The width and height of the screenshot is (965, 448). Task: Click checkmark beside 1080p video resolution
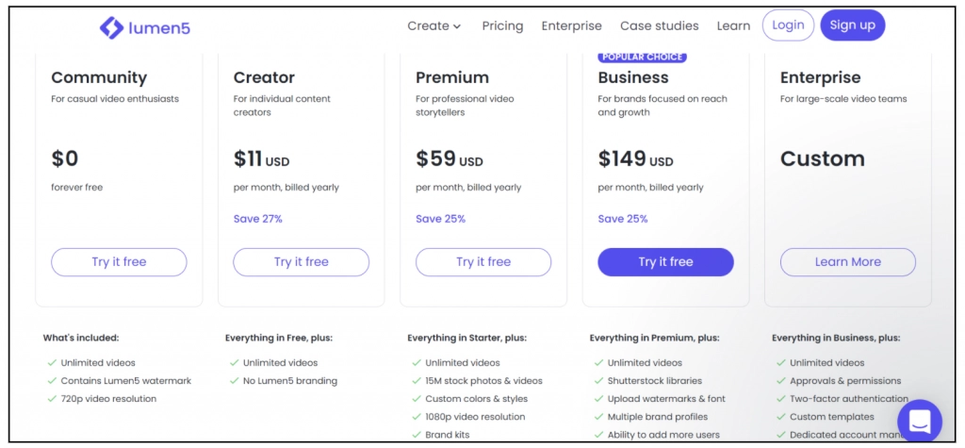point(417,417)
